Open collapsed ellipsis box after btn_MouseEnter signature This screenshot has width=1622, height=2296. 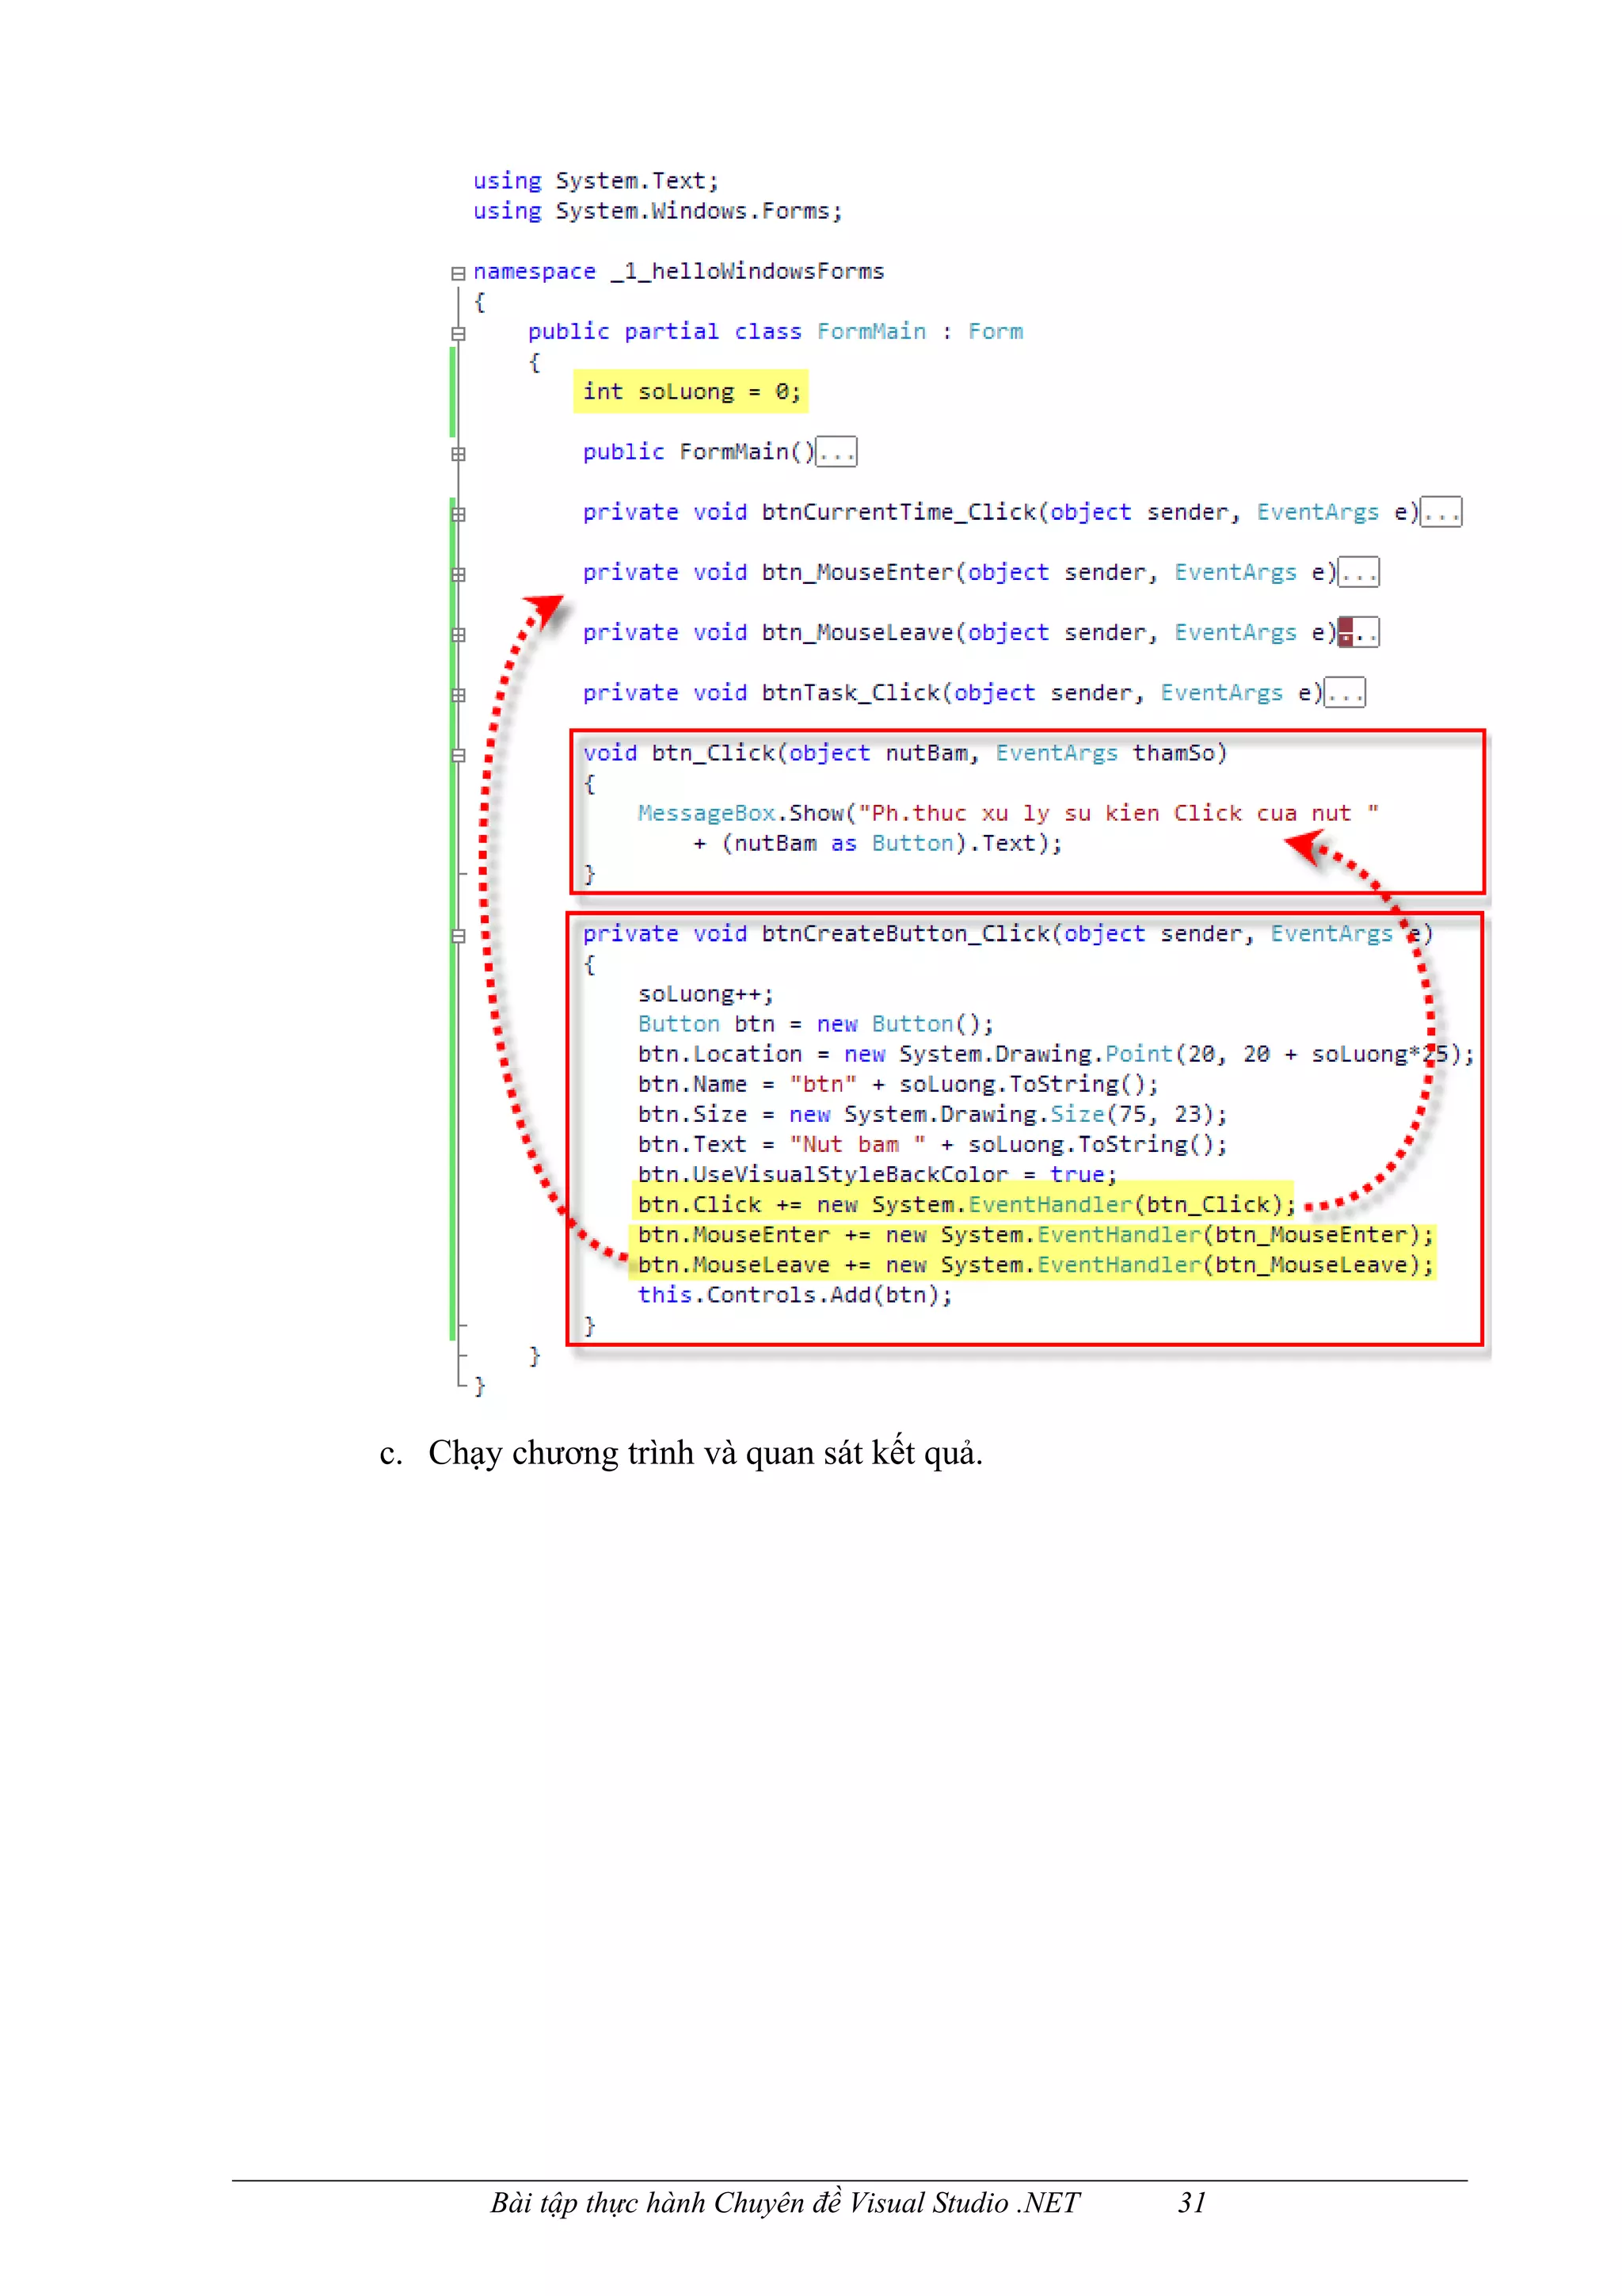[1358, 572]
